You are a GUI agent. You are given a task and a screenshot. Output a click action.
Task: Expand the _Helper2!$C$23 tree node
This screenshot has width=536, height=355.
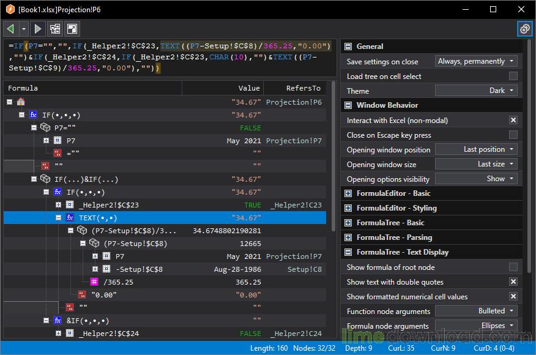[x=58, y=205]
